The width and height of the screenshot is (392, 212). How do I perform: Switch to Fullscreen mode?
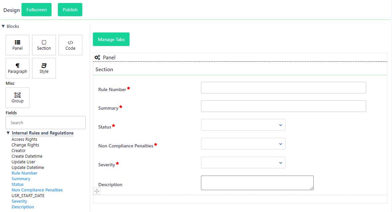[37, 10]
